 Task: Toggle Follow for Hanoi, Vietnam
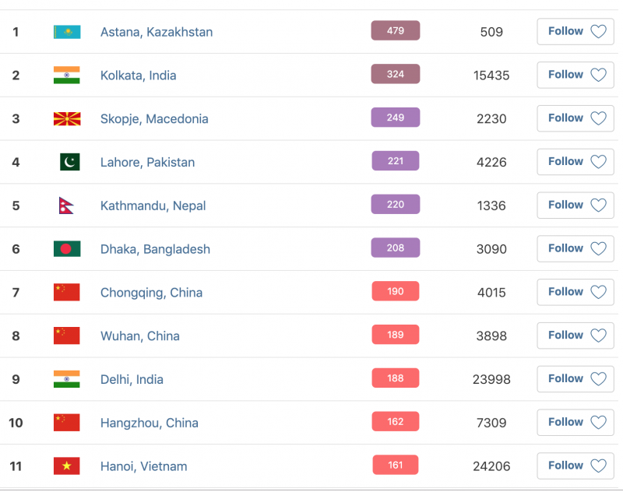tap(575, 466)
